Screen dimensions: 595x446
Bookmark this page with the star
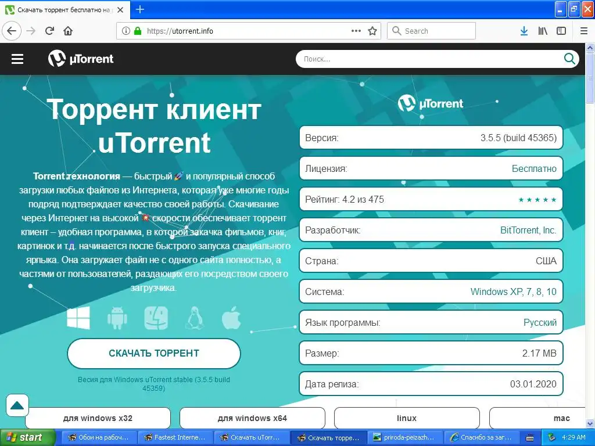[372, 31]
